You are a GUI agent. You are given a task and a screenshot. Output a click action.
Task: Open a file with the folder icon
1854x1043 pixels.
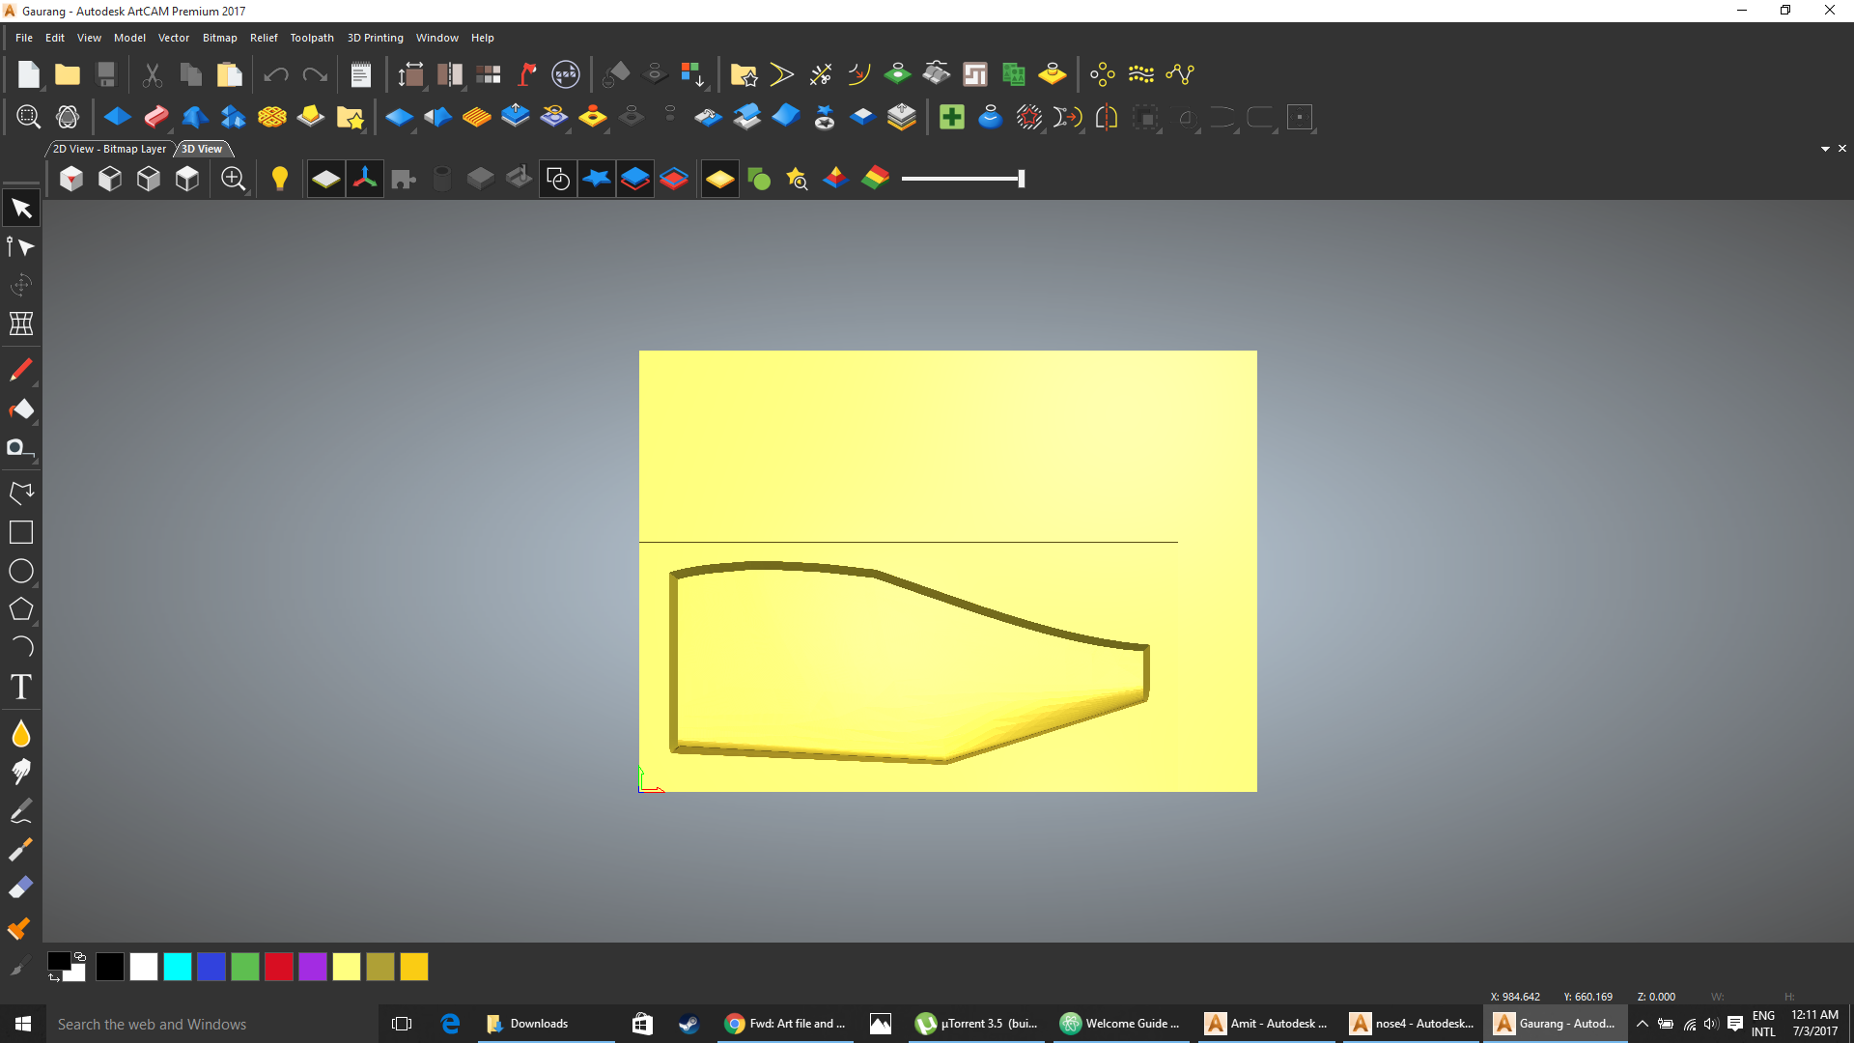click(68, 74)
